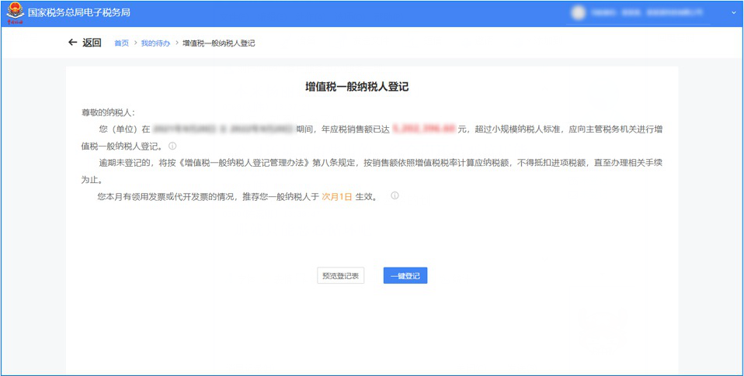This screenshot has height=376, width=744.
Task: Click the tax bureau emblem logo
Action: click(x=15, y=13)
